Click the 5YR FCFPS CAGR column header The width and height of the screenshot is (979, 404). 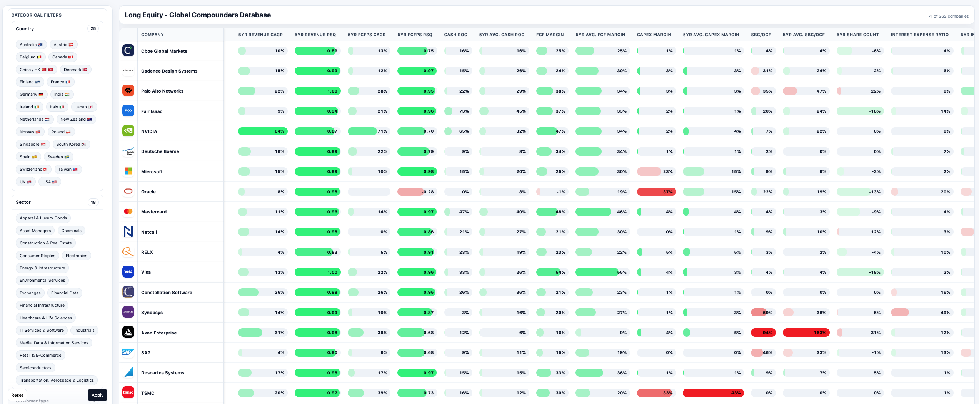tap(367, 35)
